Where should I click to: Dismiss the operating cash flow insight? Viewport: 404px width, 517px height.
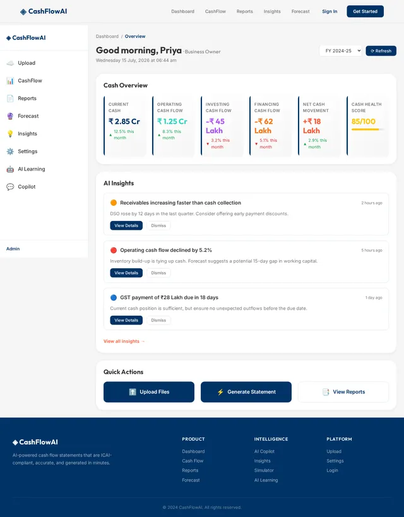(x=158, y=273)
